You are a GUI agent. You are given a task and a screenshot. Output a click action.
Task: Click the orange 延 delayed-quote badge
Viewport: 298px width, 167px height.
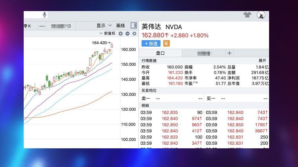coord(166,44)
